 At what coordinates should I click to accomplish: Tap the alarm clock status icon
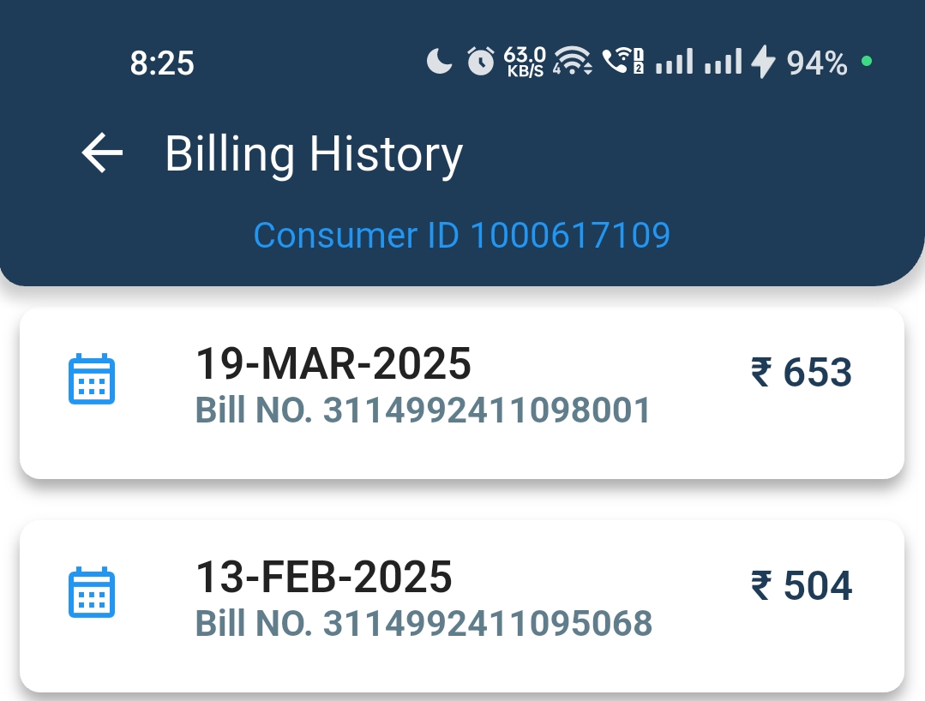tap(481, 62)
